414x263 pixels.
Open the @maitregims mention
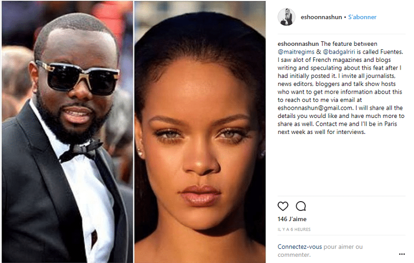(296, 52)
